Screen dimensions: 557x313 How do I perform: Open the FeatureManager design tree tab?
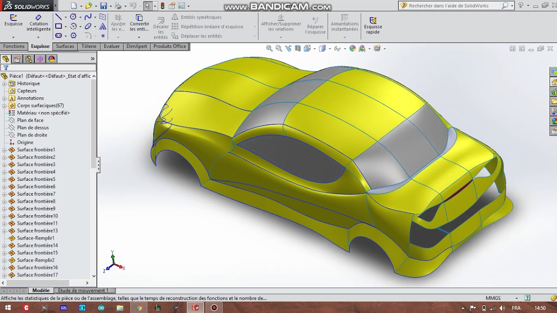[x=6, y=59]
